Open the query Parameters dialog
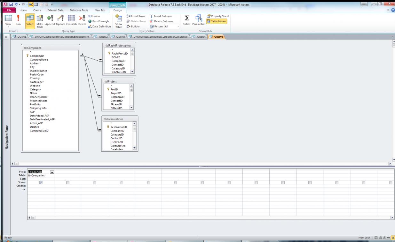Screen dimensions: 395x242 [x=199, y=21]
